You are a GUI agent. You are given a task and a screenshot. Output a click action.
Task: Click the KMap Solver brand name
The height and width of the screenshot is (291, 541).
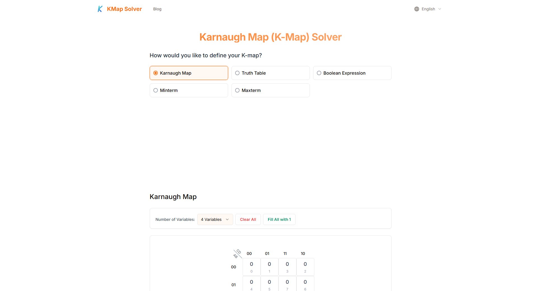(124, 9)
